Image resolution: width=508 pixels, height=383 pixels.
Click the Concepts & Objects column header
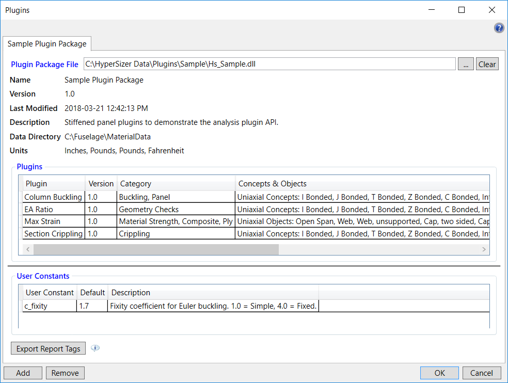coord(362,184)
